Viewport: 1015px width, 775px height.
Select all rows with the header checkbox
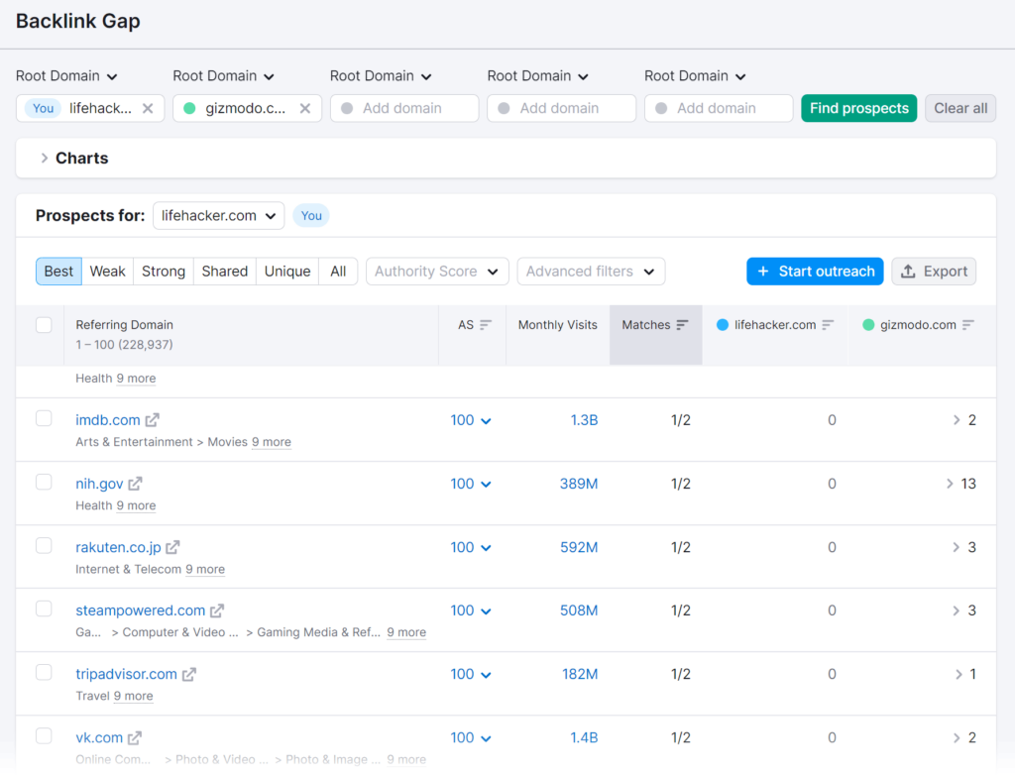click(44, 324)
